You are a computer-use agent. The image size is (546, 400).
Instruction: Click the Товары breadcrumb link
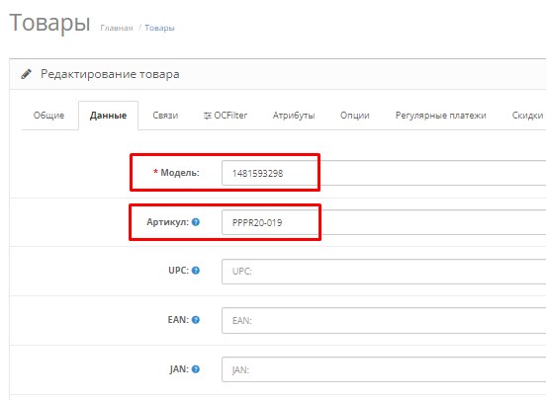click(x=159, y=28)
